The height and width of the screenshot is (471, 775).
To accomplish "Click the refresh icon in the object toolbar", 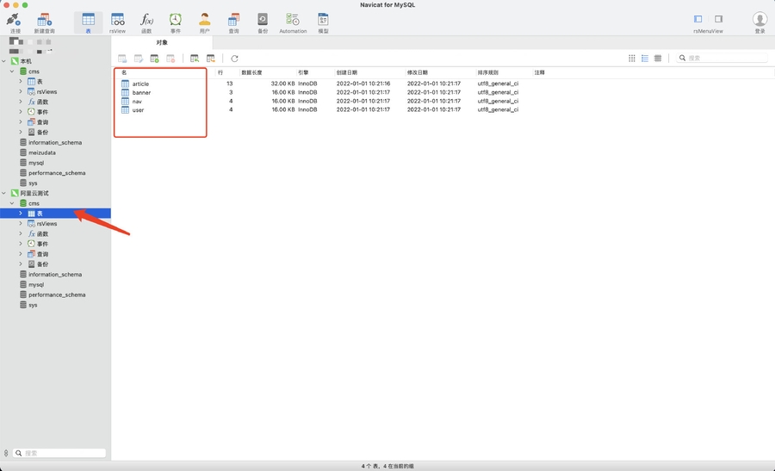I will (x=234, y=59).
